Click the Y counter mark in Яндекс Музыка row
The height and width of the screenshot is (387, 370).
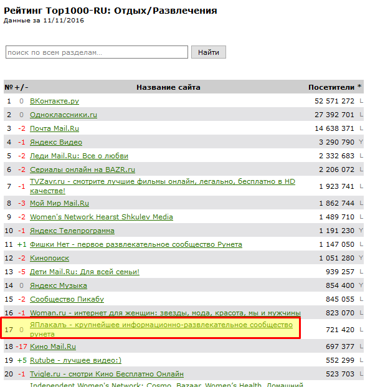point(361,285)
